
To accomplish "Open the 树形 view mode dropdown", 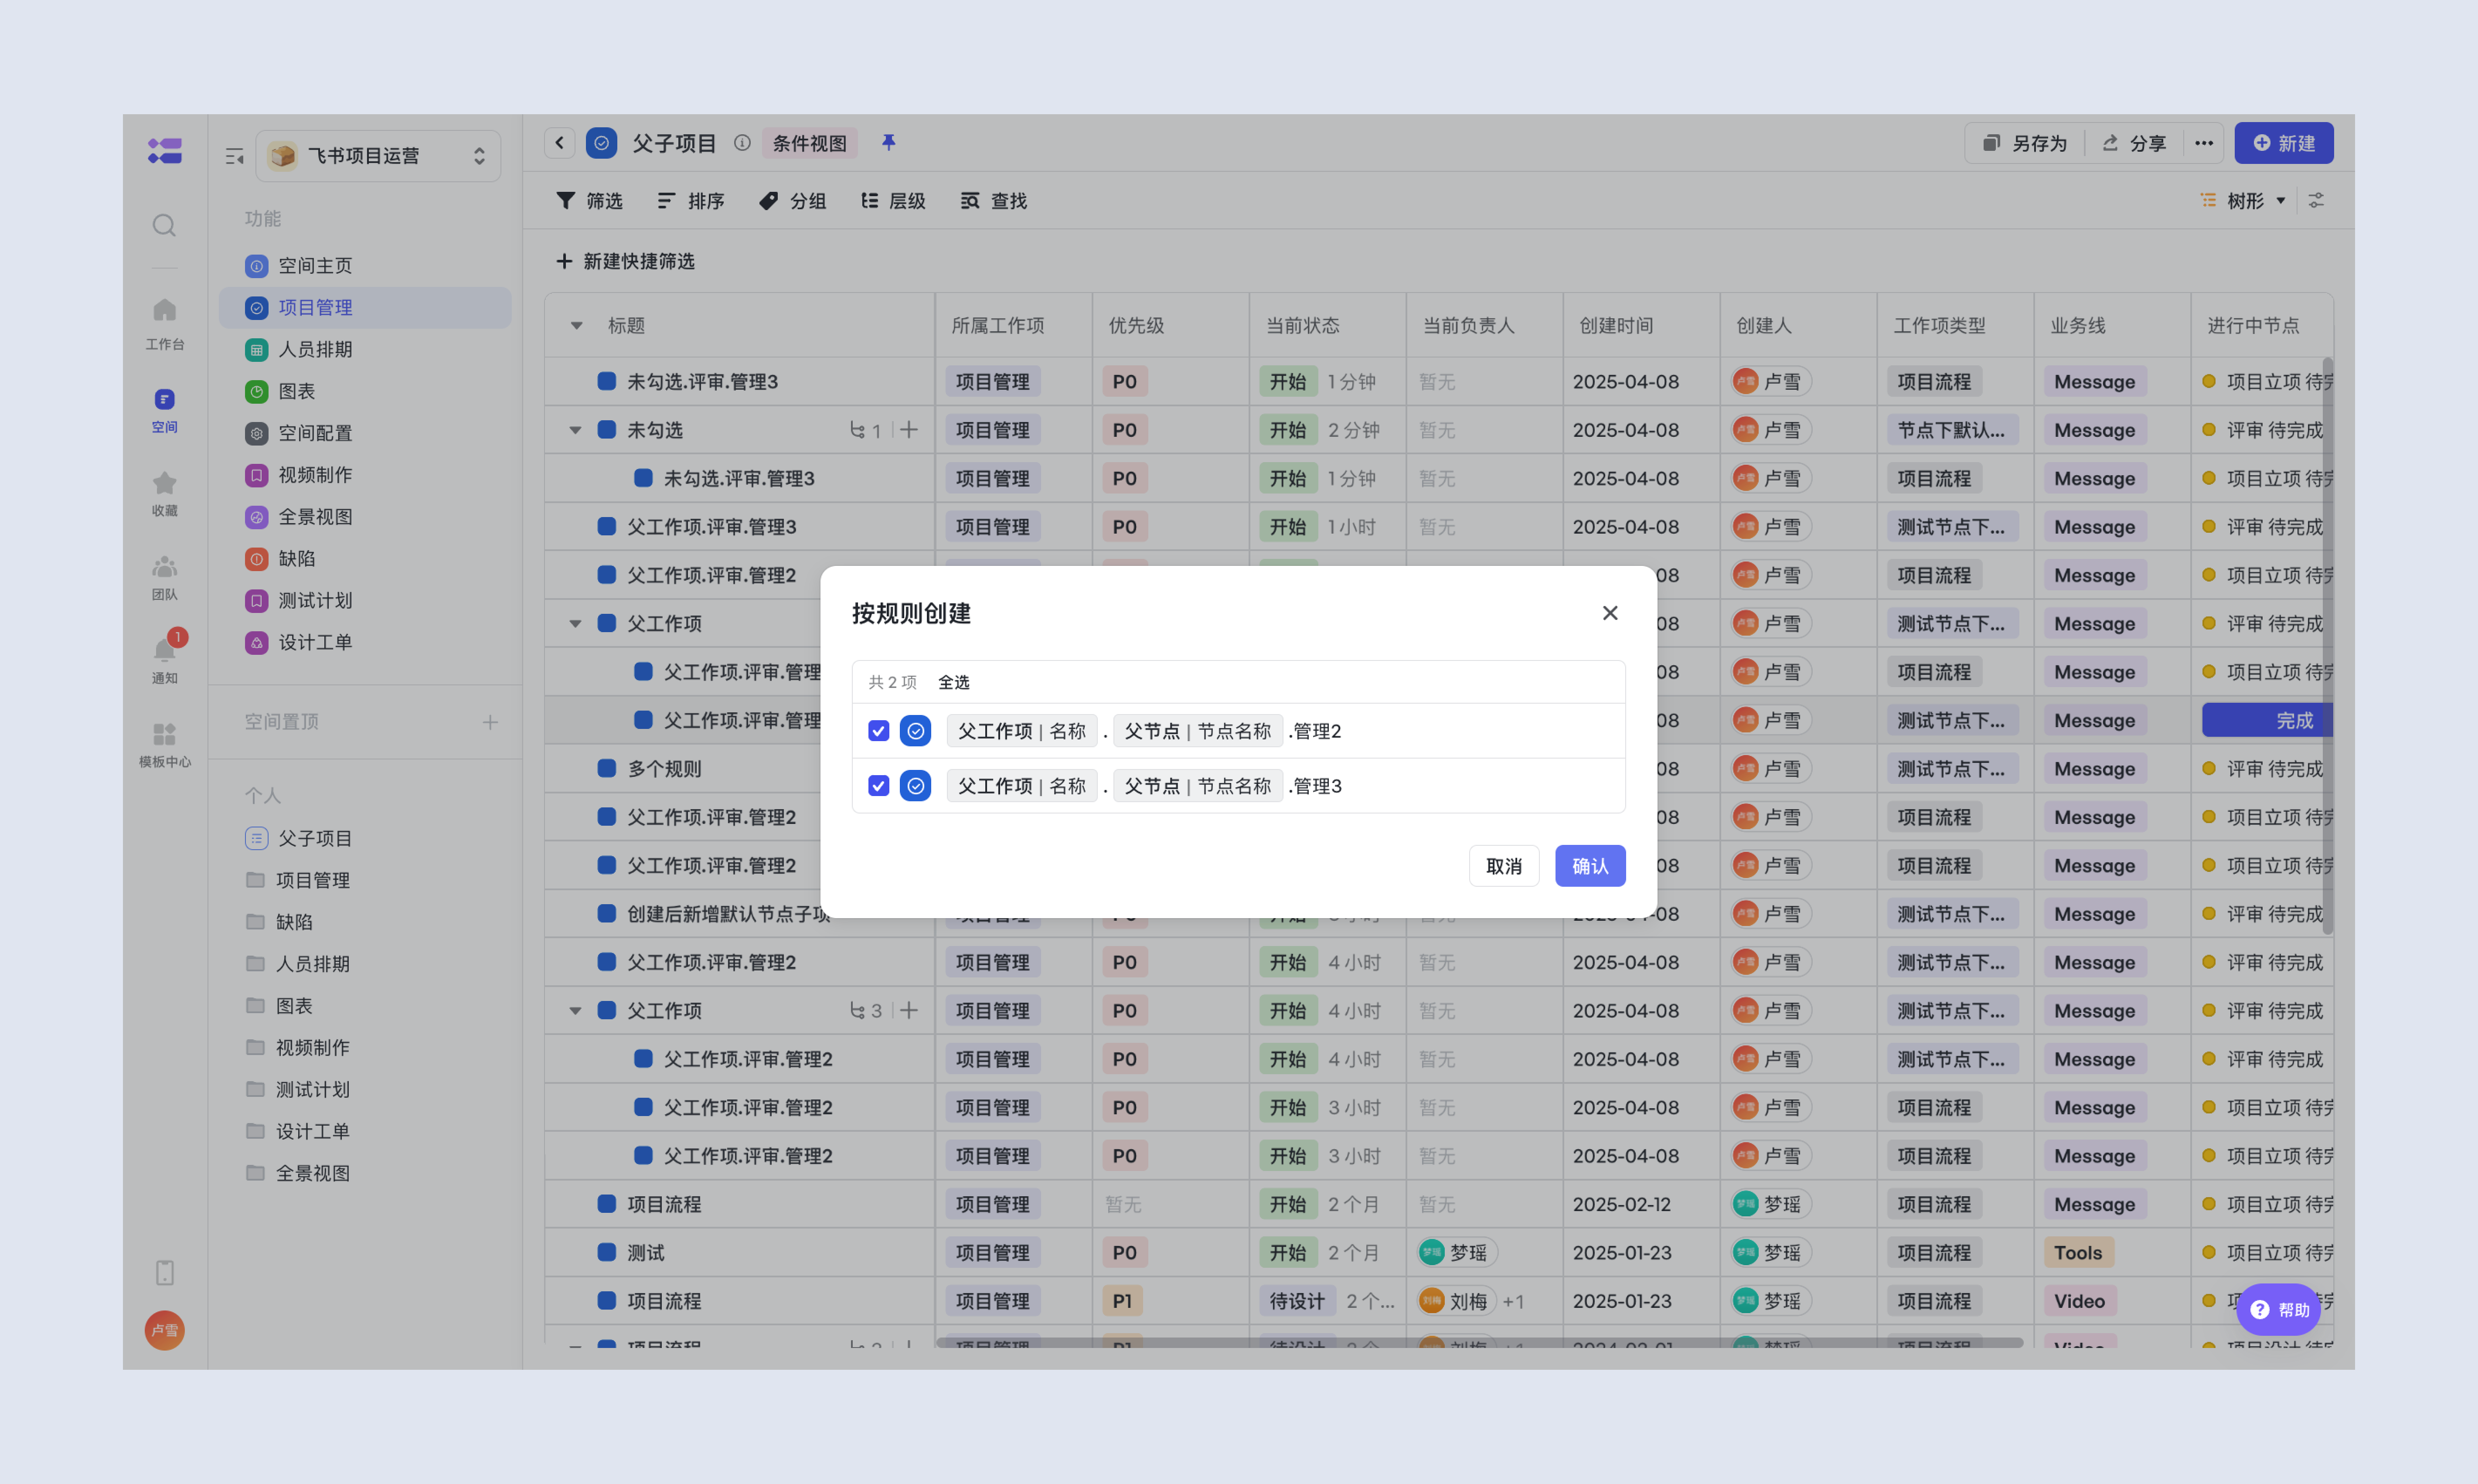I will tap(2243, 201).
